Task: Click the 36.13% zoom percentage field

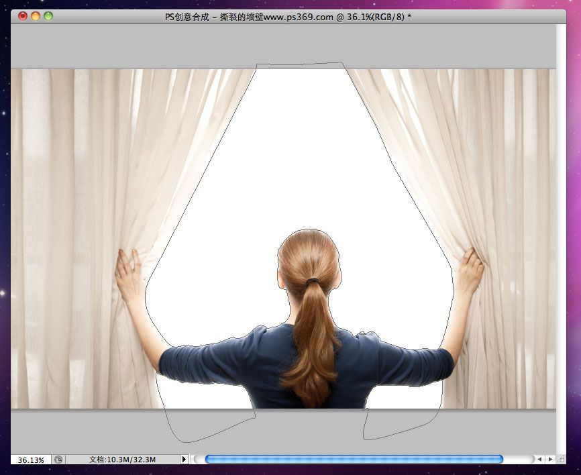Action: pos(31,460)
